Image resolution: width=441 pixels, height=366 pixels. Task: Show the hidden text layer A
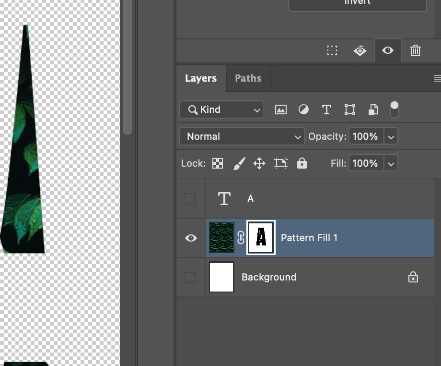tap(190, 198)
